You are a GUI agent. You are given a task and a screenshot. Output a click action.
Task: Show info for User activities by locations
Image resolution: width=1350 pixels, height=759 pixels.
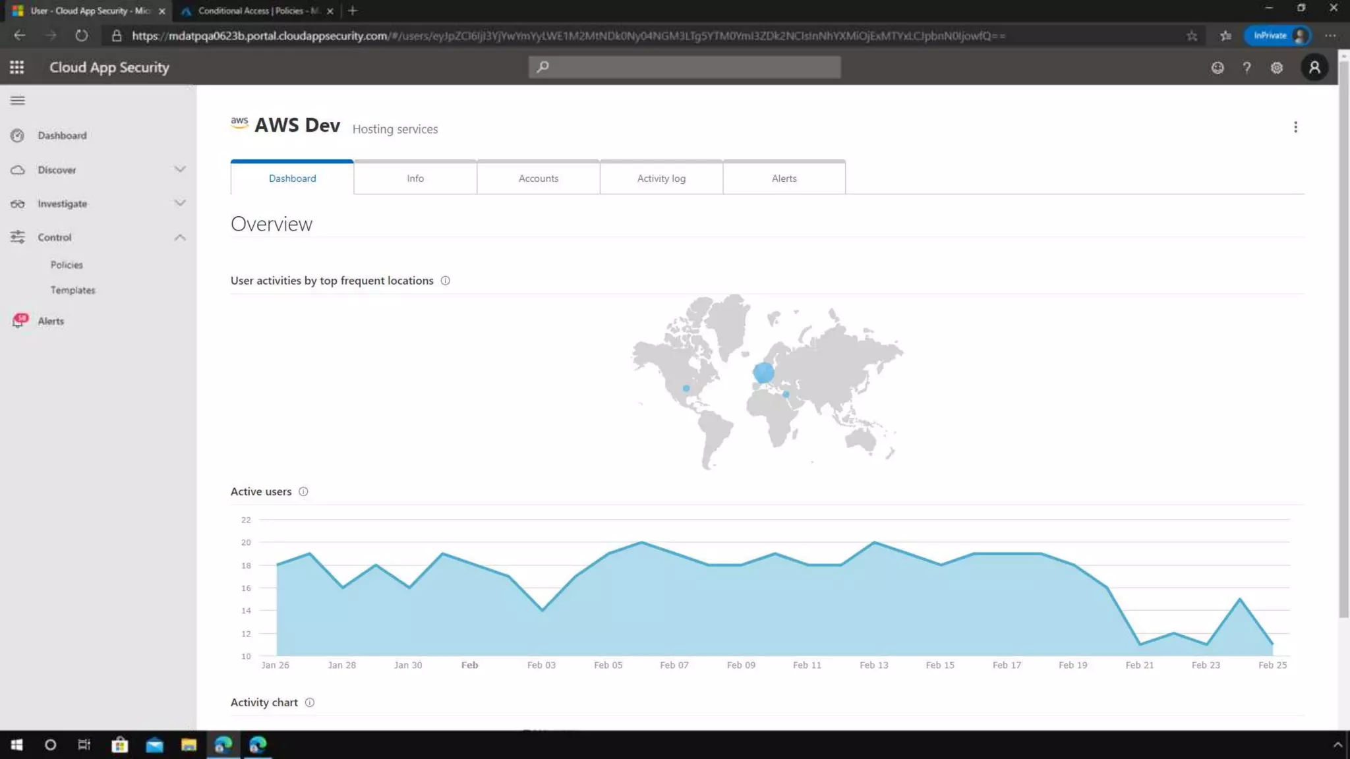[446, 281]
